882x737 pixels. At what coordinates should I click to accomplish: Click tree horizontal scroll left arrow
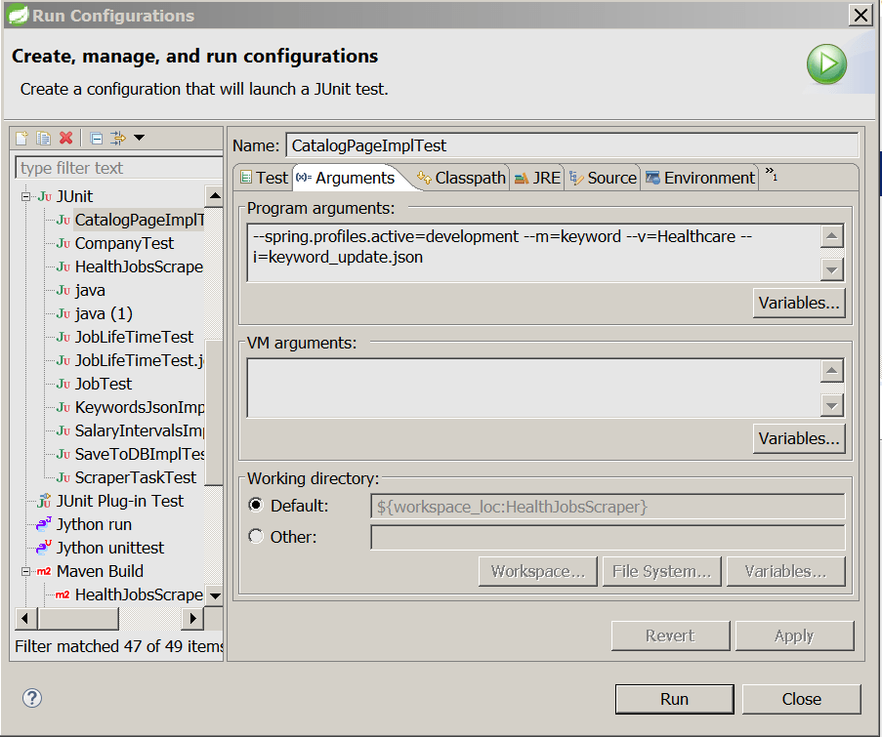pos(25,618)
